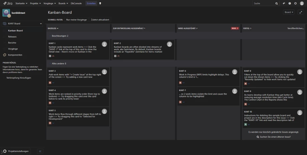Click assignee avatar on KANT-2 card
Image resolution: width=307 pixels, height=155 pixels.
pos(170,44)
